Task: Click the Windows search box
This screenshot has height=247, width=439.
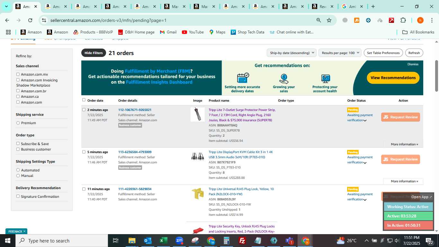Action: (62, 241)
